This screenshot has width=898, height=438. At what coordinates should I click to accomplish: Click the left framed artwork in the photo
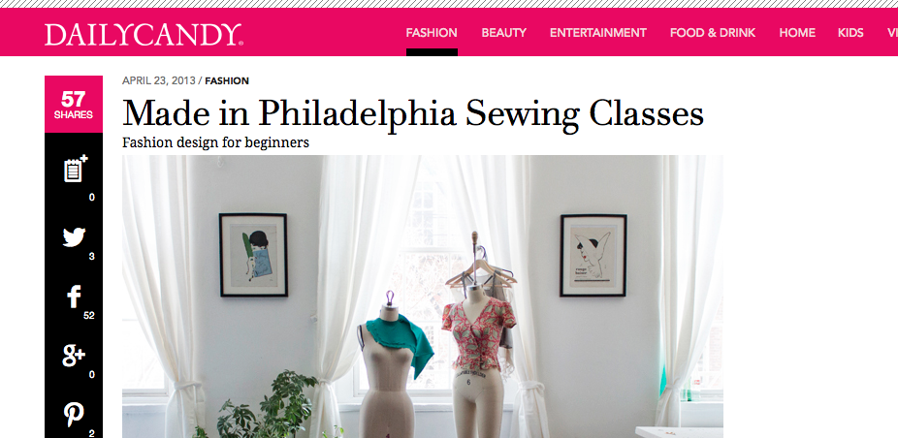coord(253,255)
